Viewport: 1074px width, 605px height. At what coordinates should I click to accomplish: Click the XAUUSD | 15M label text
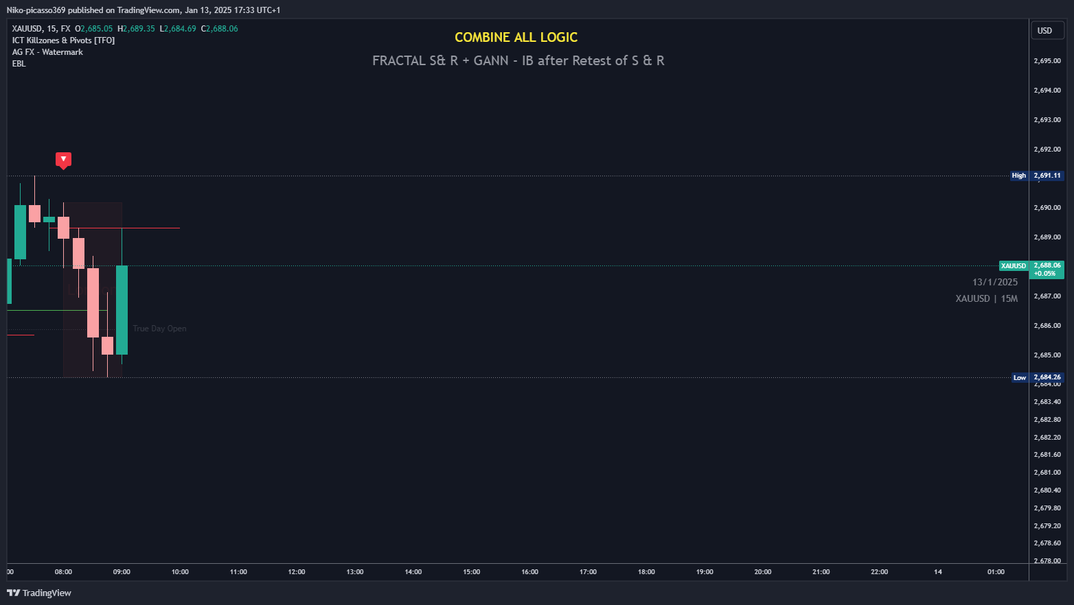click(x=987, y=298)
